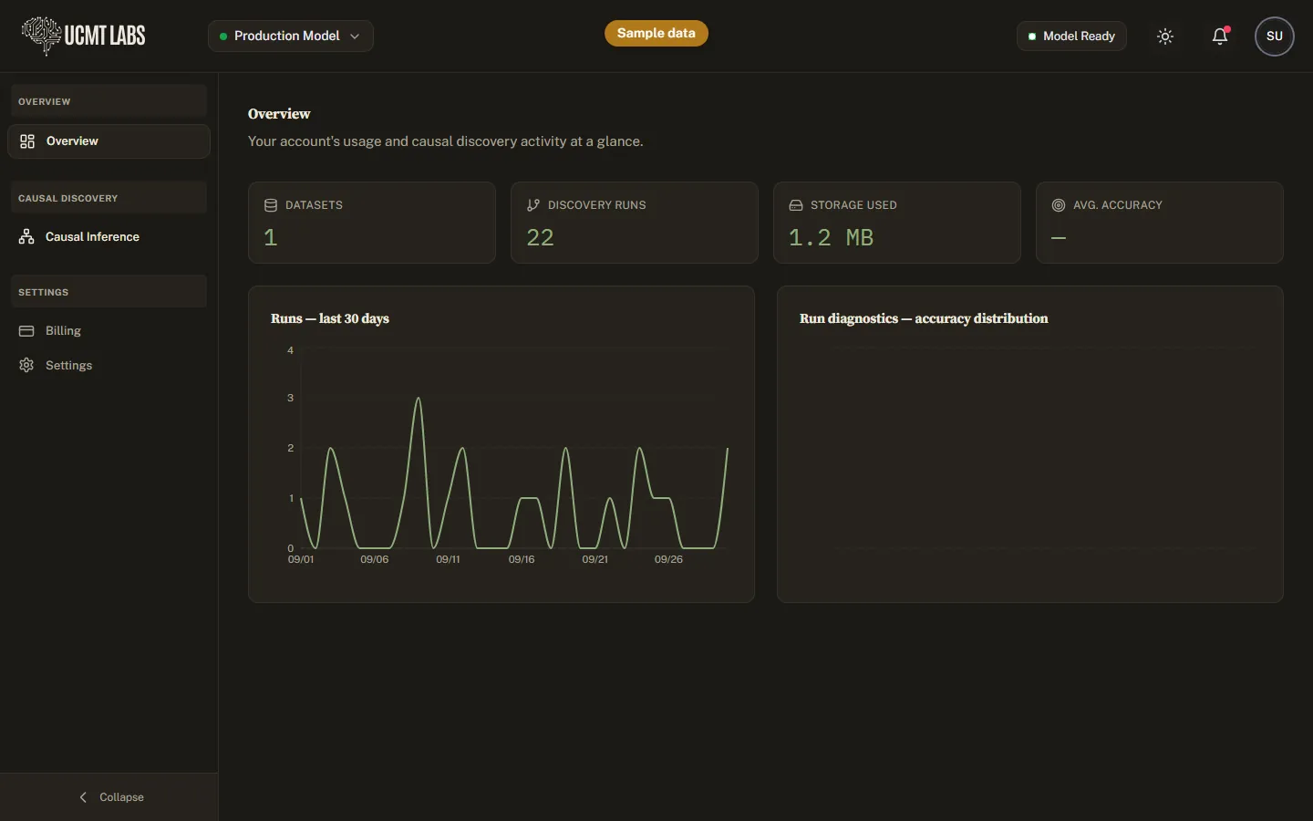Image resolution: width=1313 pixels, height=821 pixels.
Task: Click the Storage Used value 1.2 MB
Action: point(832,238)
